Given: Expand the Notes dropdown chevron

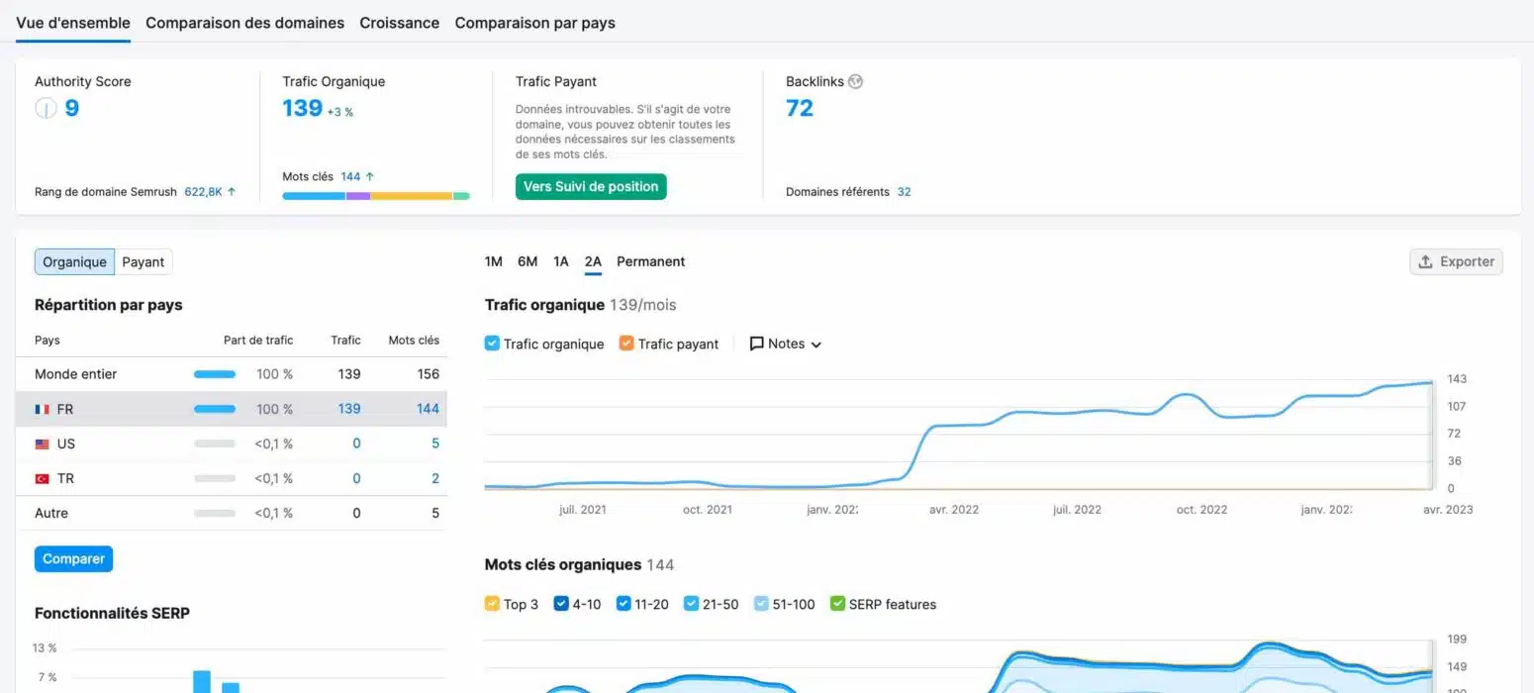Looking at the screenshot, I should (x=816, y=345).
